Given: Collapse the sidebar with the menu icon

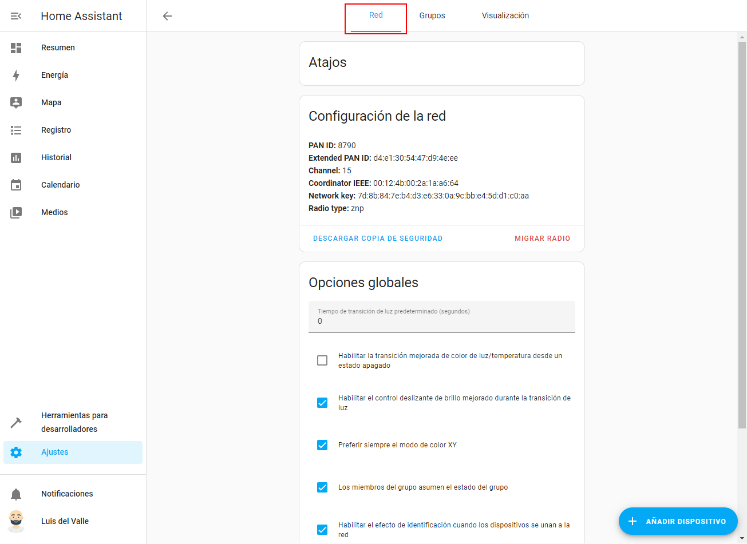Looking at the screenshot, I should tap(16, 16).
